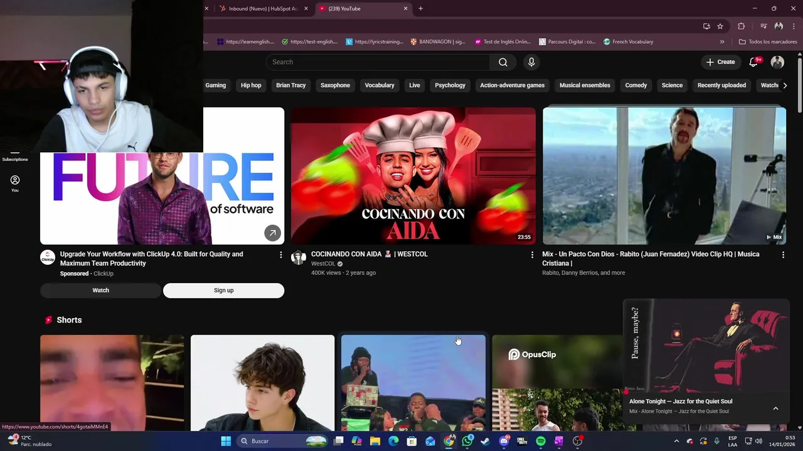Click the YouTube search input field
This screenshot has width=803, height=451.
378,62
